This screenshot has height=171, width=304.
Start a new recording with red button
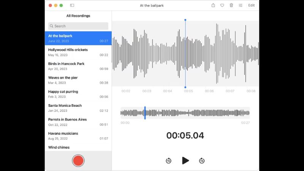click(78, 161)
